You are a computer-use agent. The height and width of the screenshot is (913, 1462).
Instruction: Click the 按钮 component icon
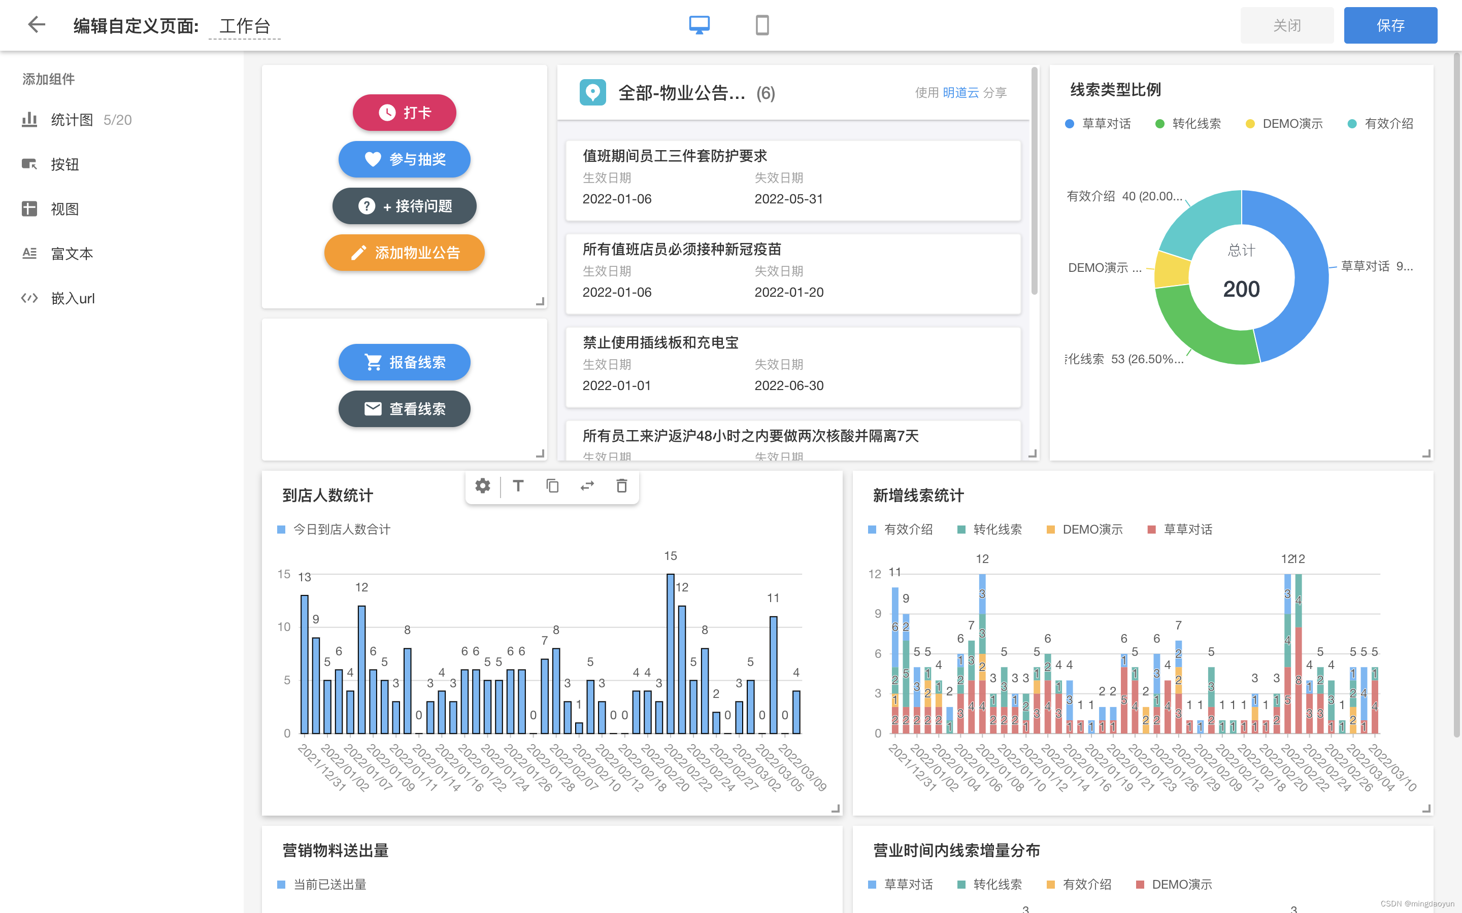pyautogui.click(x=29, y=164)
